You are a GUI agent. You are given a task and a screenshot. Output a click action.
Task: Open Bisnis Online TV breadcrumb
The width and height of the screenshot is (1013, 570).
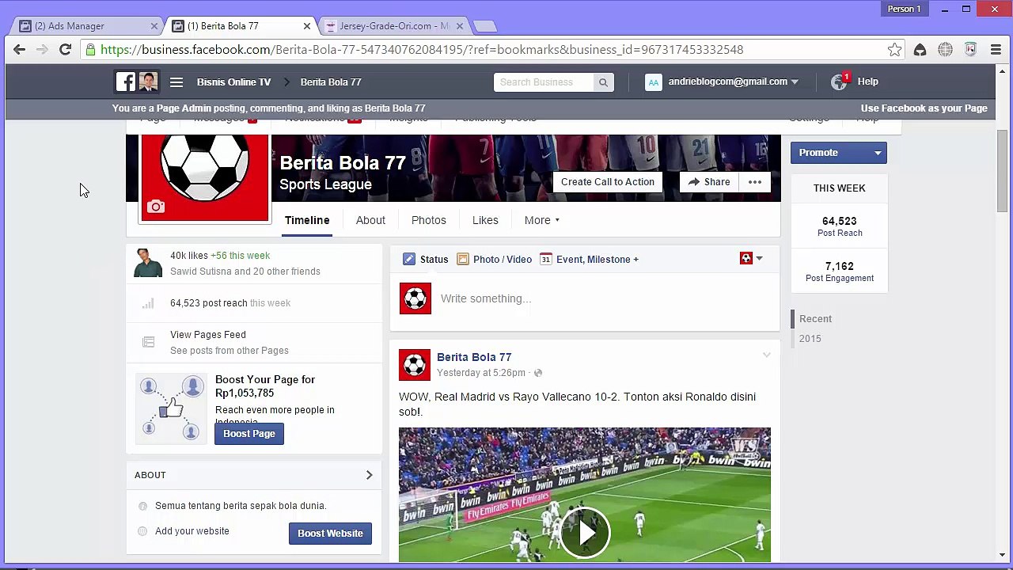pos(233,82)
